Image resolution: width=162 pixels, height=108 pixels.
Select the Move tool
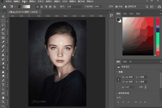pyautogui.click(x=3, y=17)
